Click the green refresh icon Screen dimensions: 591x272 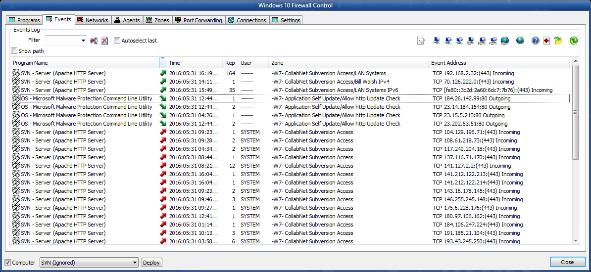[574, 41]
